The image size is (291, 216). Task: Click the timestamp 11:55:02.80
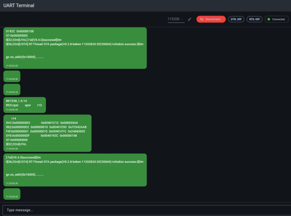tap(12, 66)
